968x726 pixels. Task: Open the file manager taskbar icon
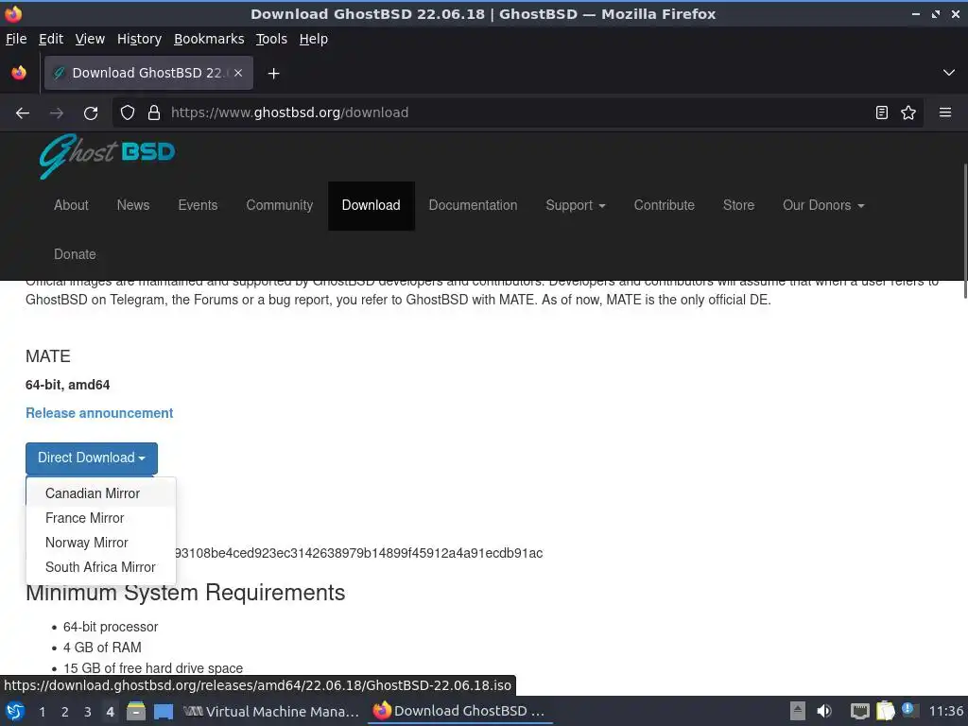coord(136,712)
